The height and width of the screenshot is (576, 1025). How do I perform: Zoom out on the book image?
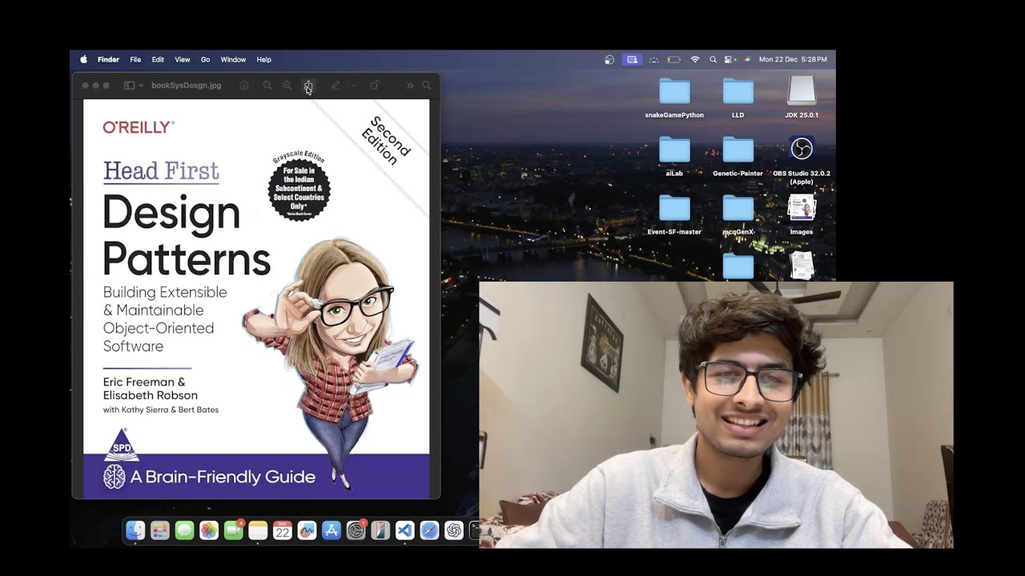(267, 85)
